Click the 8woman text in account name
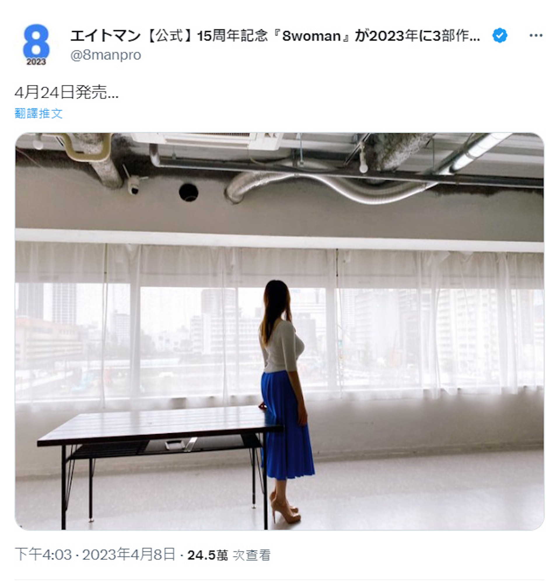This screenshot has height=581, width=560. (311, 36)
